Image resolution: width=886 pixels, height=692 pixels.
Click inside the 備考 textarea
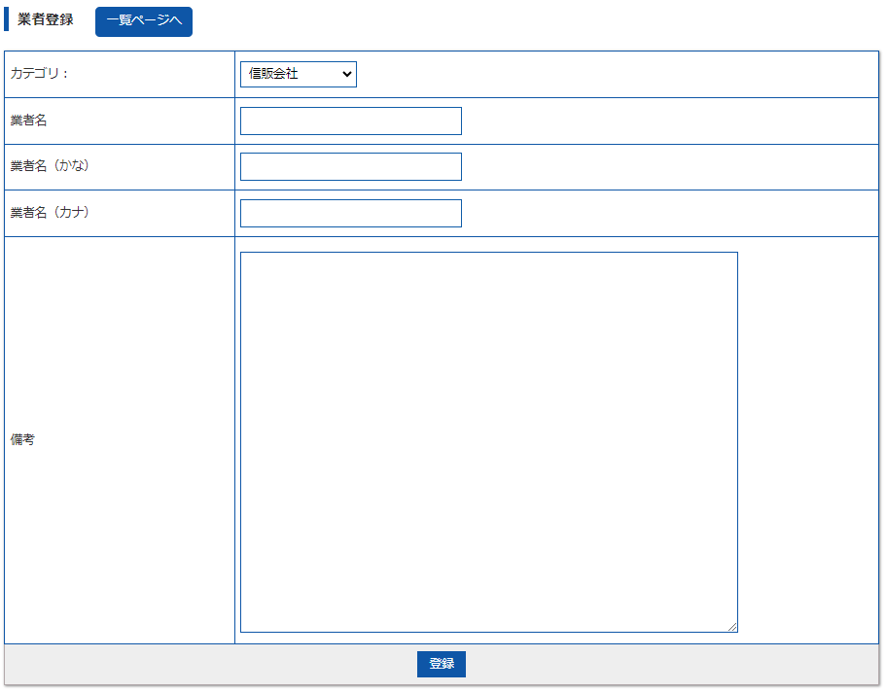(488, 441)
